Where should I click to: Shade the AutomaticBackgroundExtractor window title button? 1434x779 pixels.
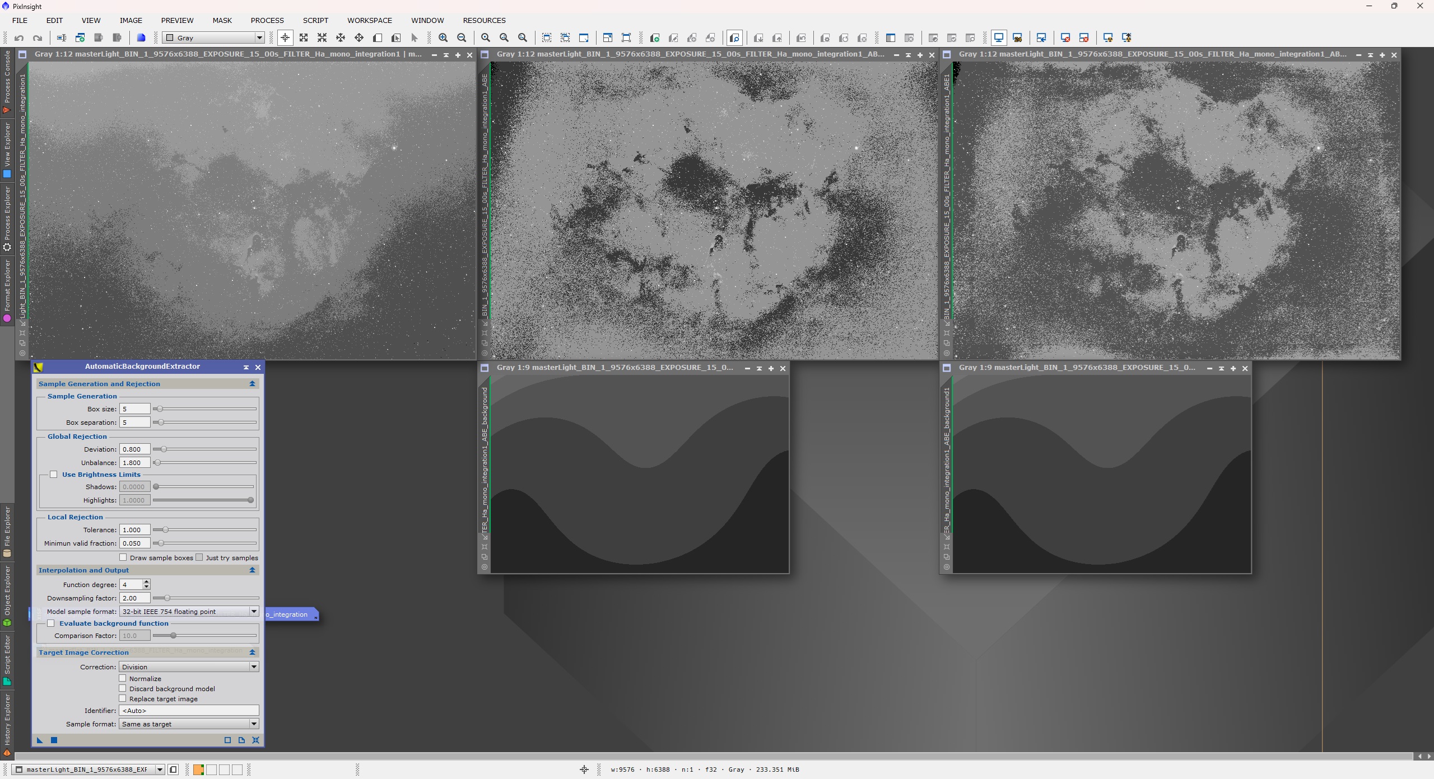point(246,367)
